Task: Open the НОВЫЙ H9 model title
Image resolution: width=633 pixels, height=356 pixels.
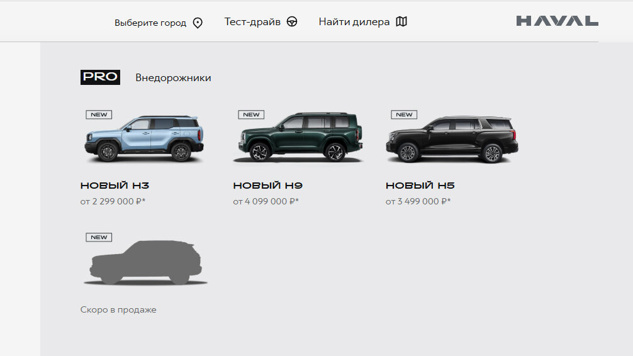Action: 267,186
